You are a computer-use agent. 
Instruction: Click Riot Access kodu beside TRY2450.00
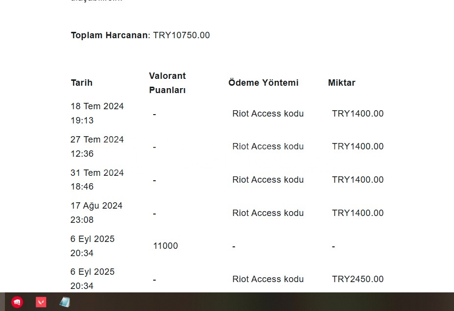tap(268, 279)
